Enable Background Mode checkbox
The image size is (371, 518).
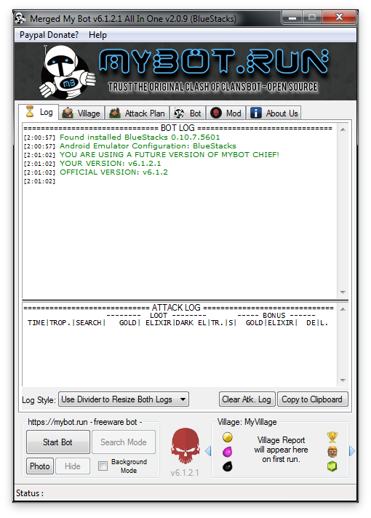[103, 466]
